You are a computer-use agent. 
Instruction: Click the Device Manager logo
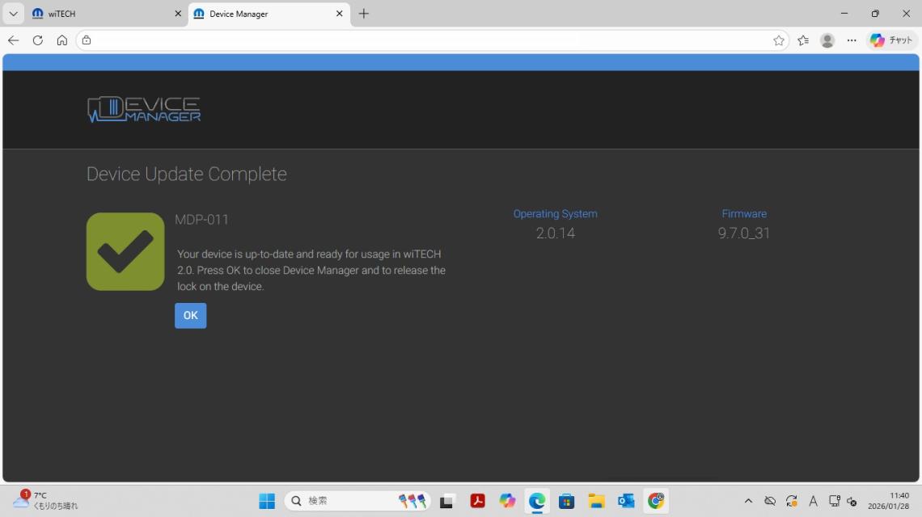[144, 110]
